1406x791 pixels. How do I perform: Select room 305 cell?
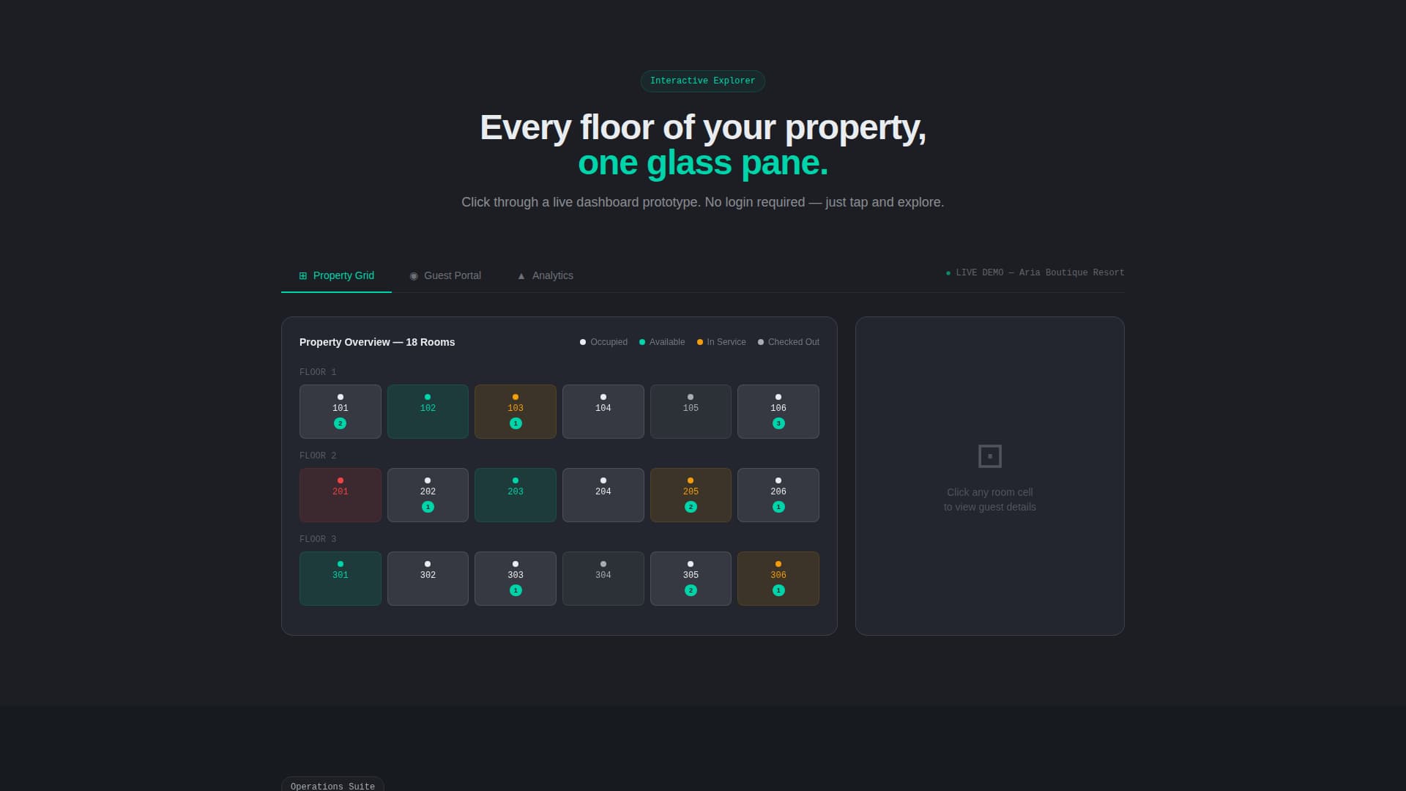point(691,579)
